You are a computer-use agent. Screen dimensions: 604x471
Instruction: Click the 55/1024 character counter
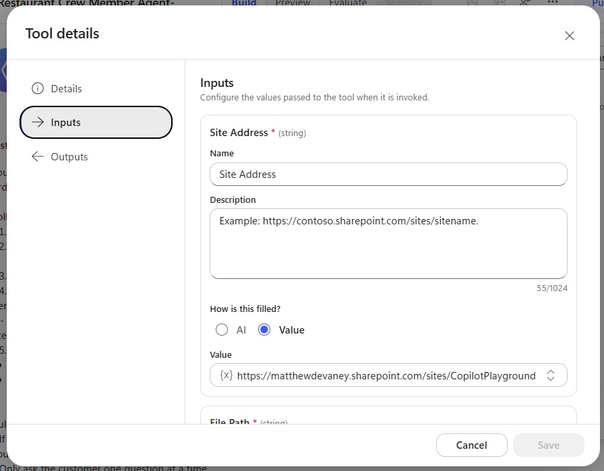click(551, 288)
